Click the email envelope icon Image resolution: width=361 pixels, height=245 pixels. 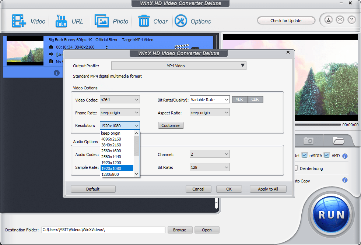pyautogui.click(x=340, y=20)
